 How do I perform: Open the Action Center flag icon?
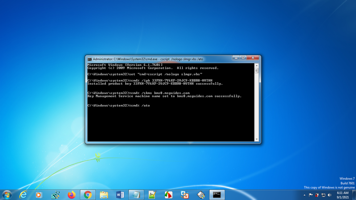pyautogui.click(x=311, y=195)
